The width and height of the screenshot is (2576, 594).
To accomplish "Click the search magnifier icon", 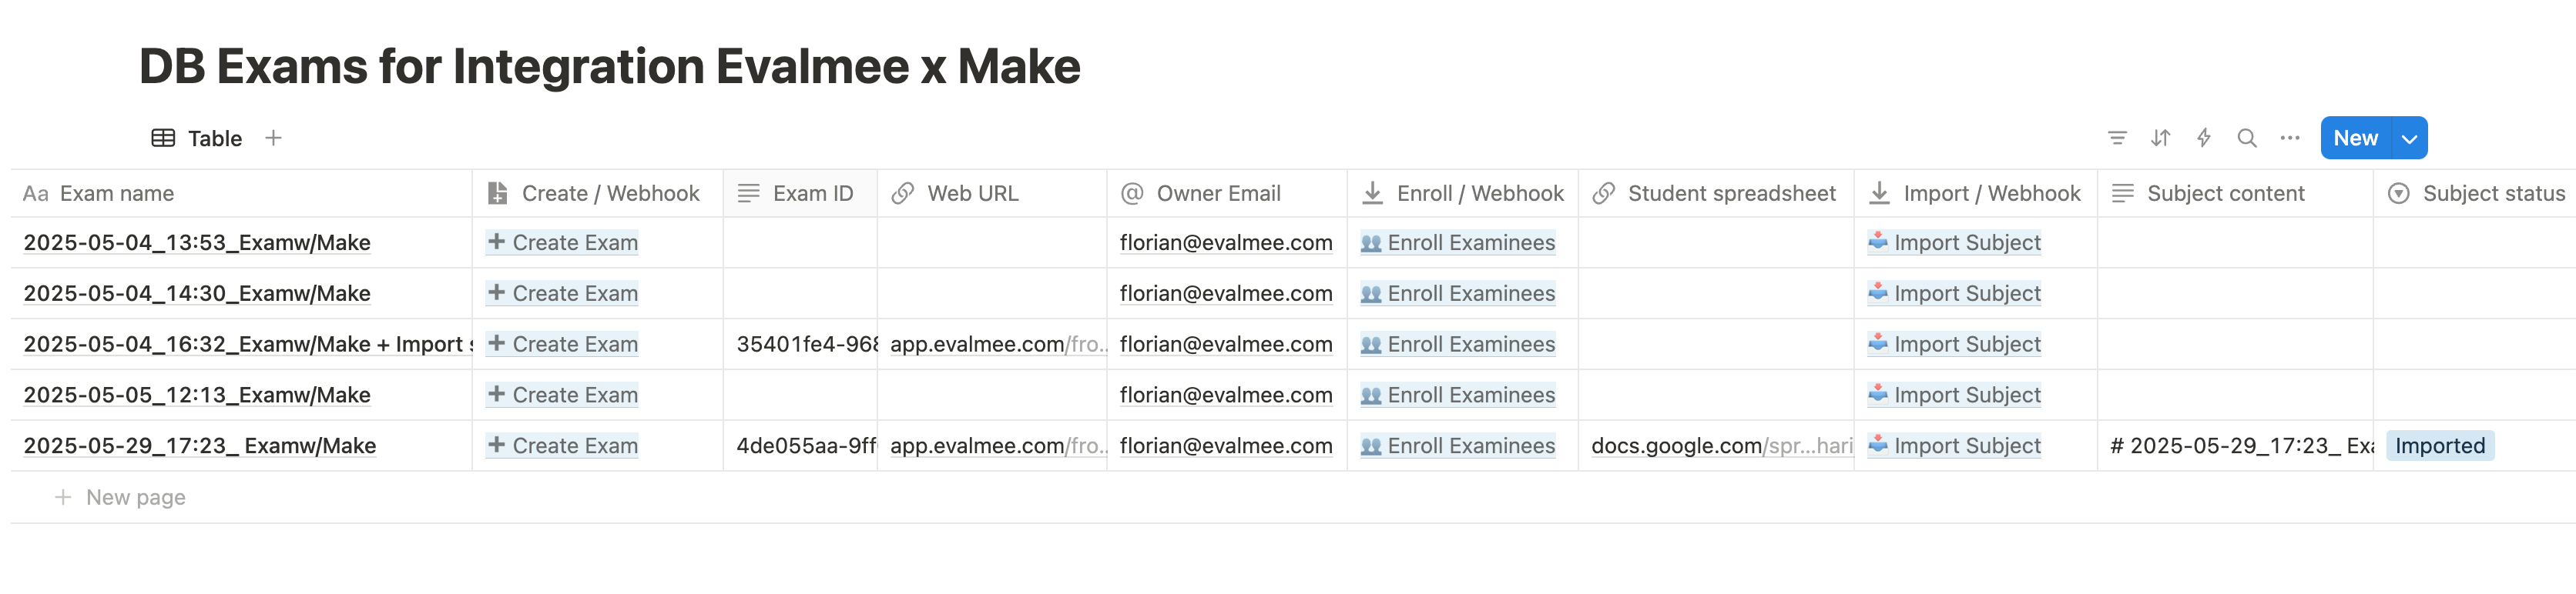I will pos(2246,138).
